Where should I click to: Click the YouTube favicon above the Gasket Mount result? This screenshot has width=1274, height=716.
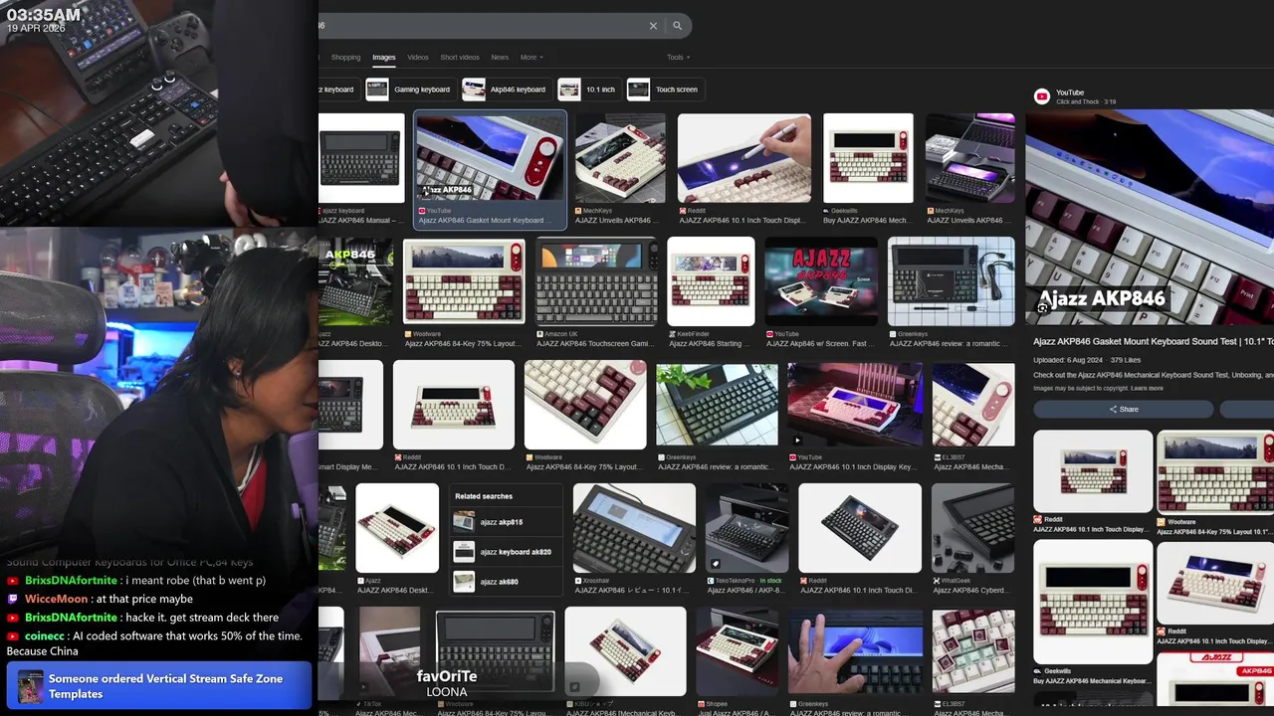click(x=422, y=211)
